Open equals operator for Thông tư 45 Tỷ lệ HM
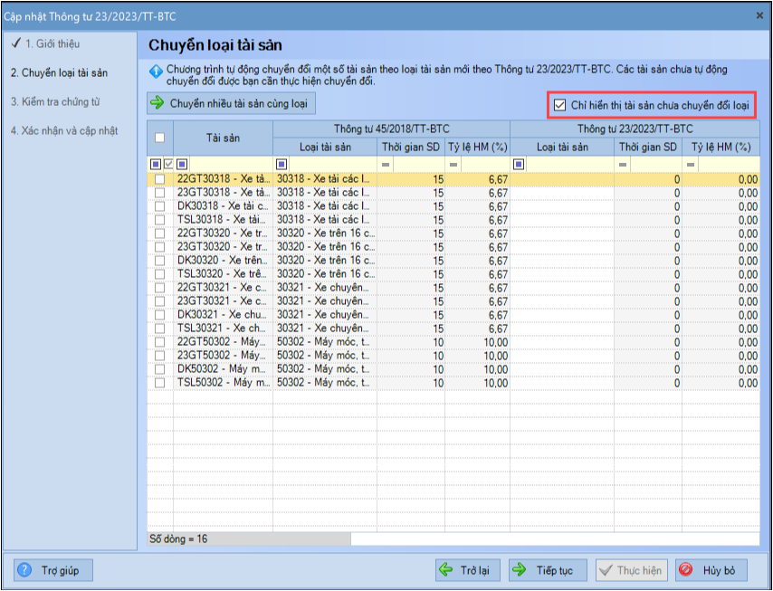This screenshot has height=591, width=773. coord(453,164)
